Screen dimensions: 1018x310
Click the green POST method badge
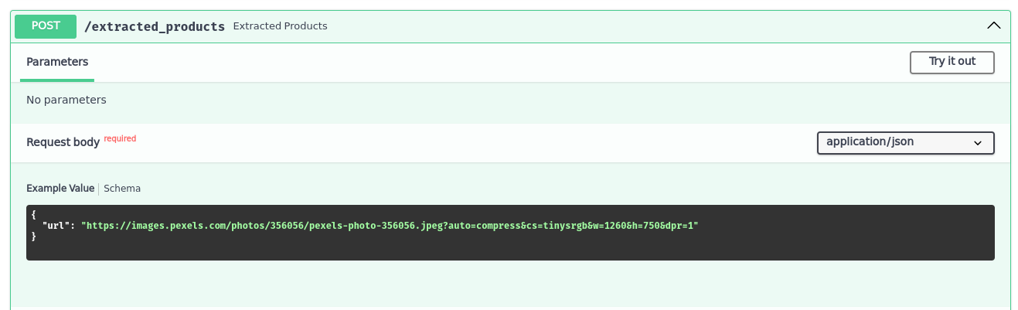[x=46, y=26]
